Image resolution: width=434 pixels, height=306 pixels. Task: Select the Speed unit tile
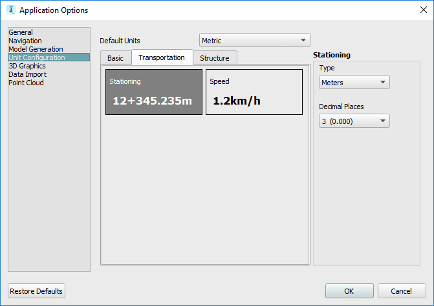(x=254, y=92)
